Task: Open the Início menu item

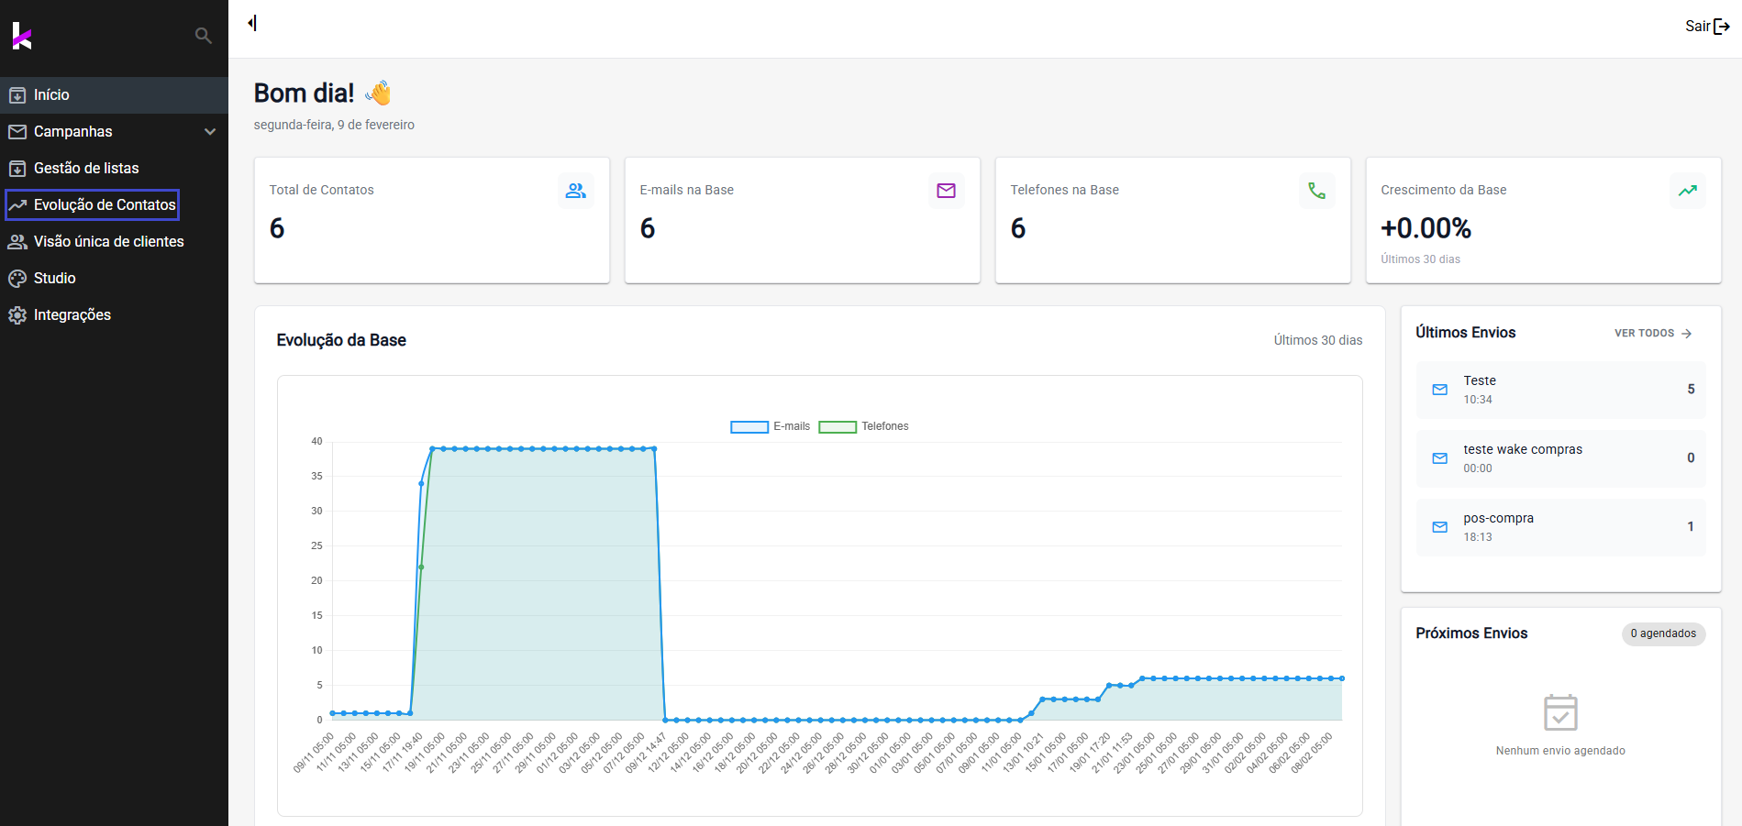Action: tap(51, 95)
